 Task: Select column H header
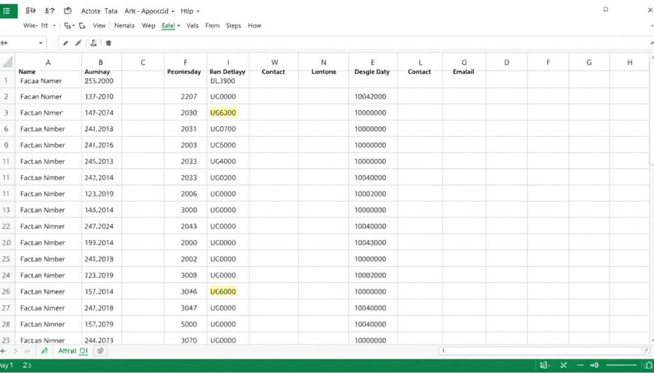(629, 62)
